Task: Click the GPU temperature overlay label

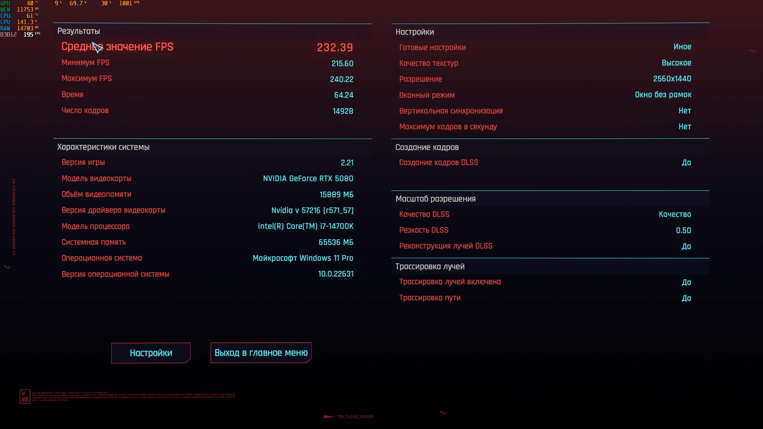Action: tap(5, 3)
